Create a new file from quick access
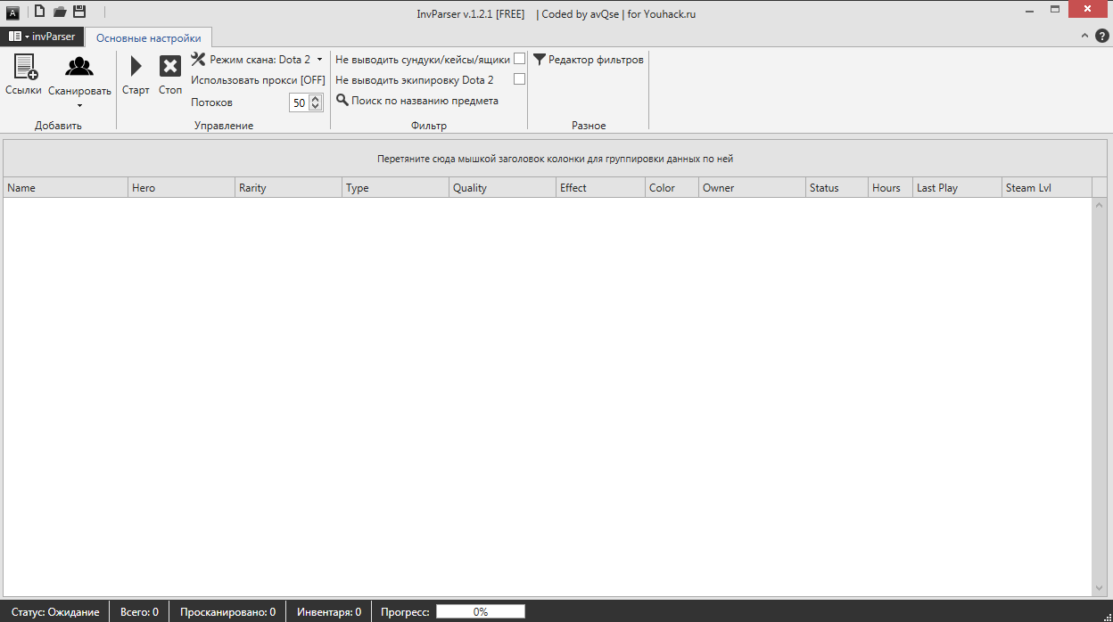 tap(39, 12)
